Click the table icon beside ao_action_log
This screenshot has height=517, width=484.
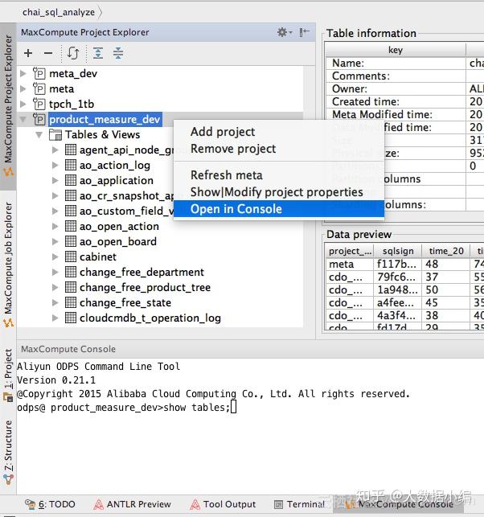point(70,165)
